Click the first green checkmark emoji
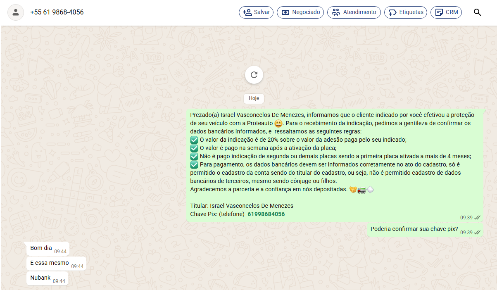497x290 pixels. pos(194,140)
